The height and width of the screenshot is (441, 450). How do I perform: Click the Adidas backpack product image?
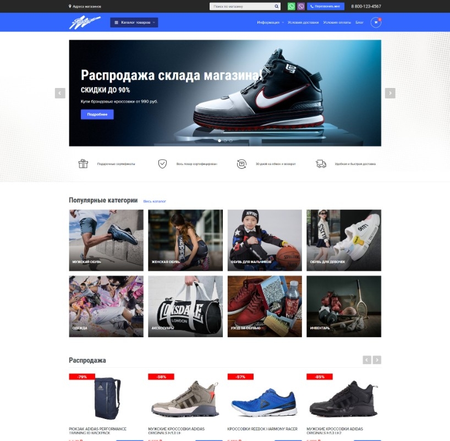(108, 399)
